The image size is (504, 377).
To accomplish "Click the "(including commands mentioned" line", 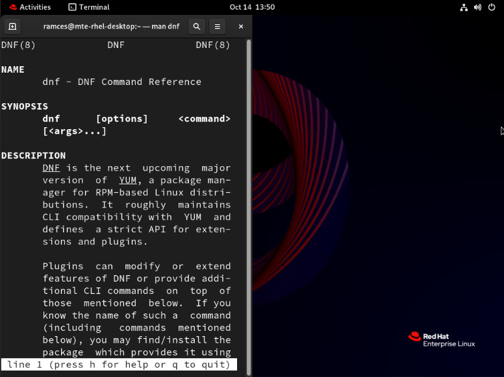I will point(136,328).
